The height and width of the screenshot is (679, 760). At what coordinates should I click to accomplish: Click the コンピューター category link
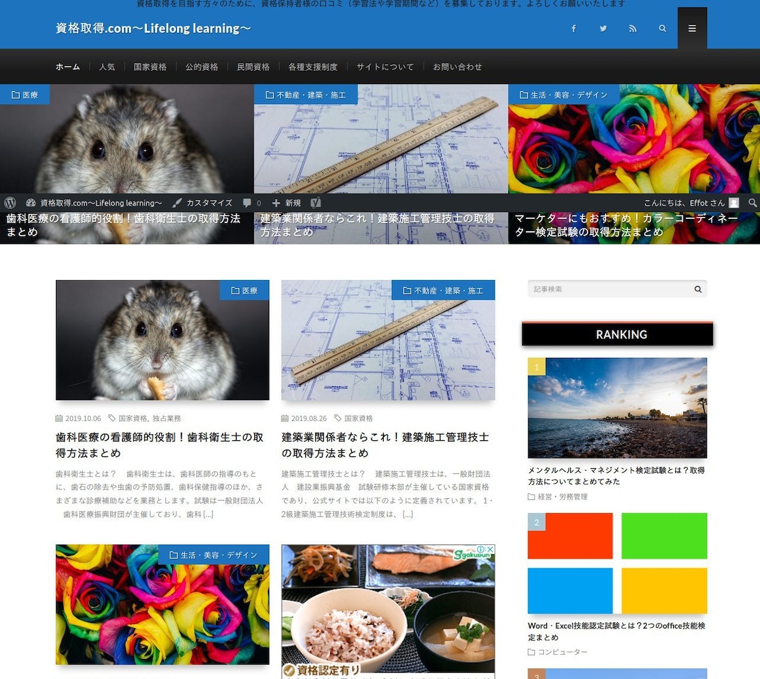coord(563,652)
